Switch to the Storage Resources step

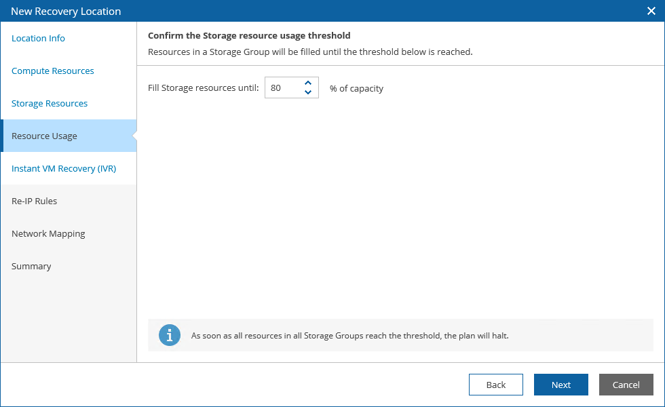coord(50,103)
